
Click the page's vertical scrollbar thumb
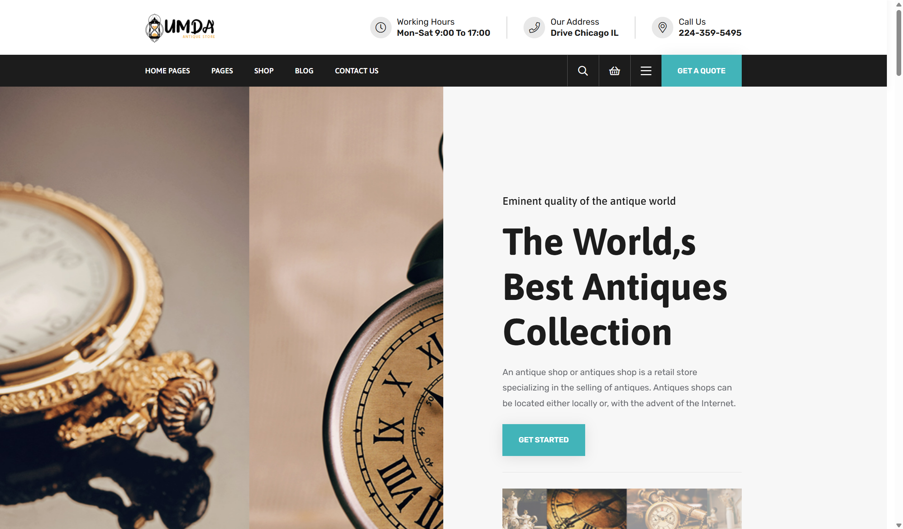point(898,43)
